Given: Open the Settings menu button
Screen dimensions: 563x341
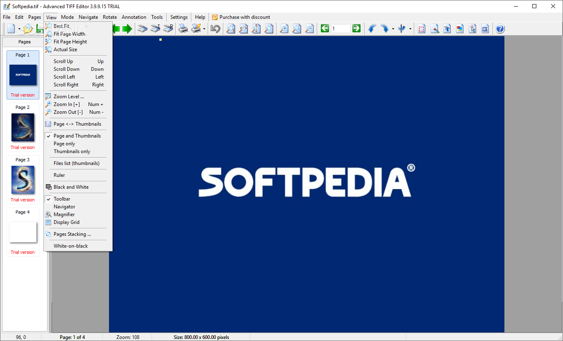Looking at the screenshot, I should pos(179,17).
